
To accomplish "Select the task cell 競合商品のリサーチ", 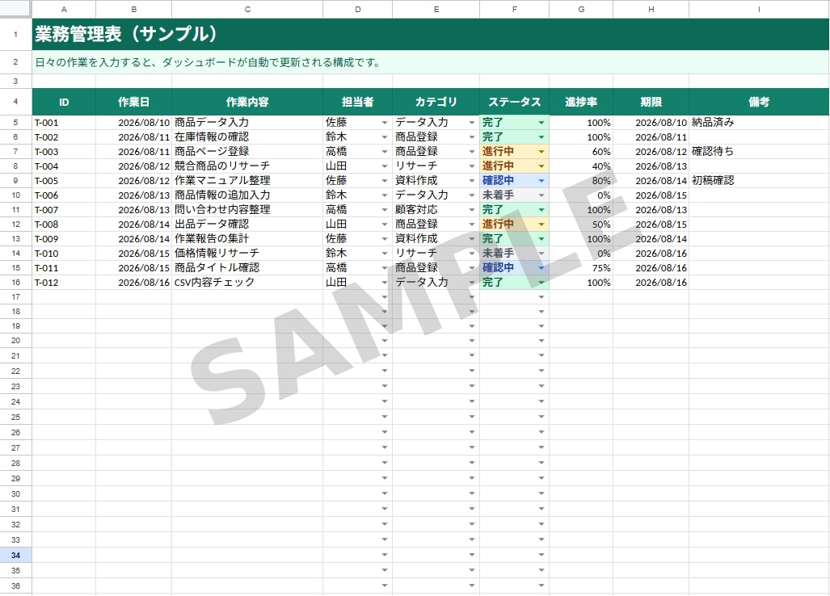I will point(247,166).
